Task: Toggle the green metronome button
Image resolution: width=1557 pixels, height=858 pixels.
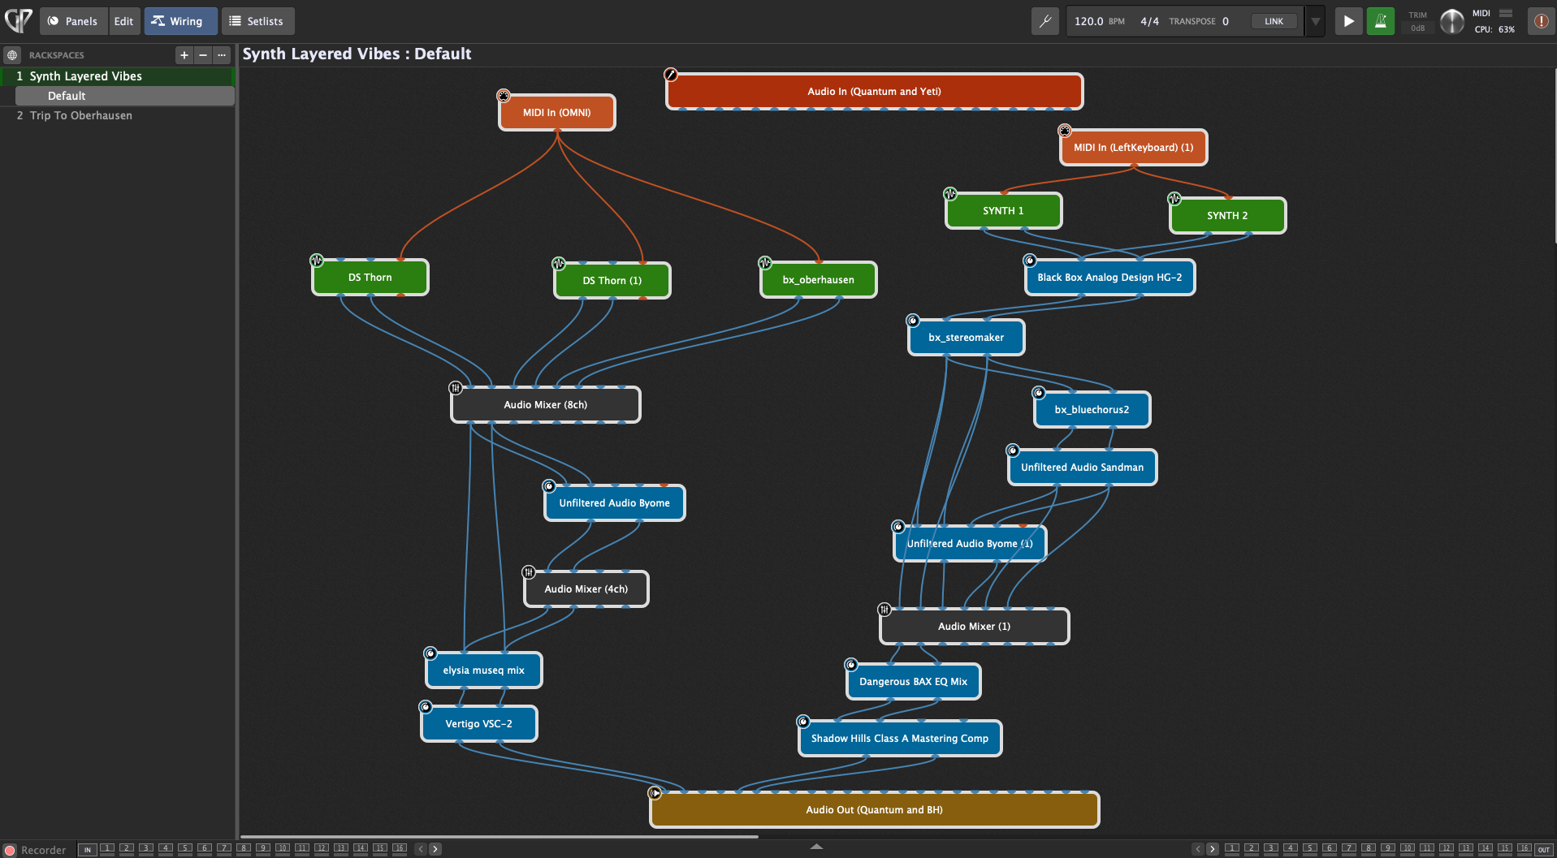Action: tap(1381, 21)
